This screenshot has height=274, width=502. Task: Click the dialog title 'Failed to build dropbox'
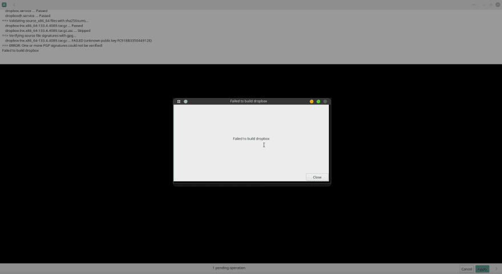[249, 101]
